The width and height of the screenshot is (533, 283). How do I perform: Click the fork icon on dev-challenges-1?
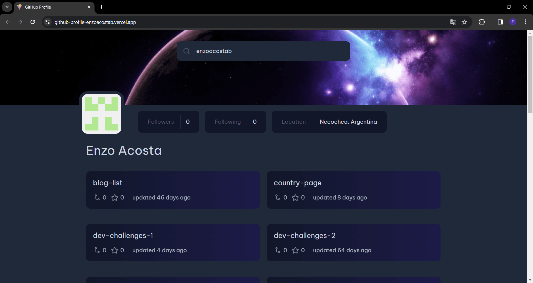tap(97, 250)
